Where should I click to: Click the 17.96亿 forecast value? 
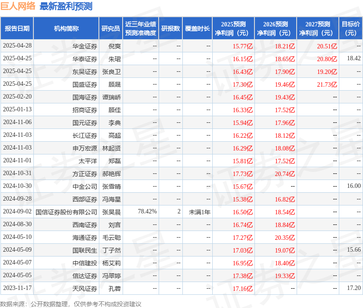click(285, 123)
